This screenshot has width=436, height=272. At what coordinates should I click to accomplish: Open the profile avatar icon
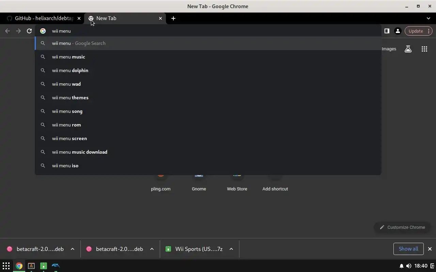click(x=398, y=31)
